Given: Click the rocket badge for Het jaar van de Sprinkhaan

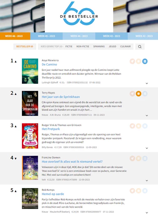Looking at the screenshot, I should 132,94.
